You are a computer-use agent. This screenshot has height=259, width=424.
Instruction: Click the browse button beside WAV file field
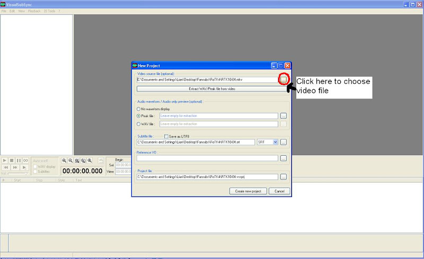(284, 124)
